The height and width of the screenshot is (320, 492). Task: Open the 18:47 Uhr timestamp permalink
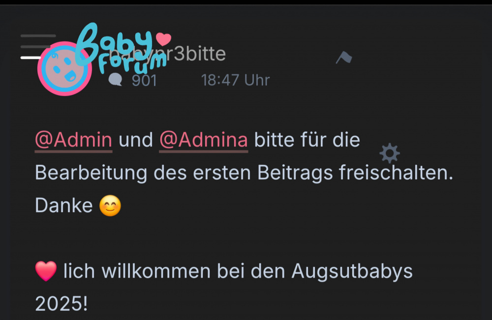point(235,80)
